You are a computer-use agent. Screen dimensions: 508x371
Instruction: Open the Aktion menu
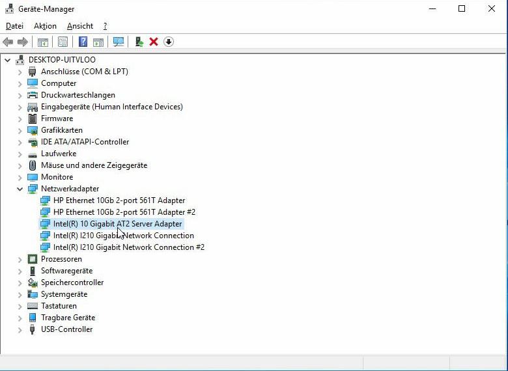click(x=45, y=26)
